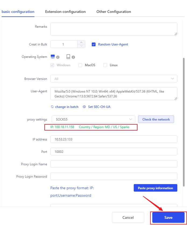Image resolution: width=187 pixels, height=225 pixels.
Task: Click the Set SEC-CH-UA gear icon
Action: (x=84, y=107)
